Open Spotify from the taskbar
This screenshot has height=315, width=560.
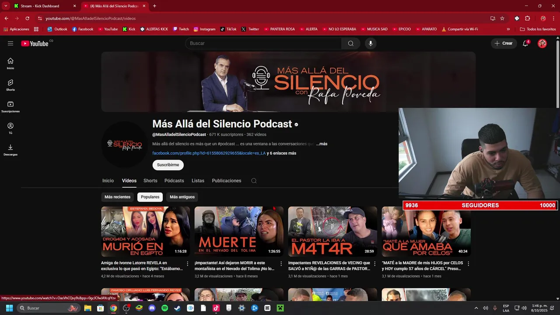click(x=164, y=308)
